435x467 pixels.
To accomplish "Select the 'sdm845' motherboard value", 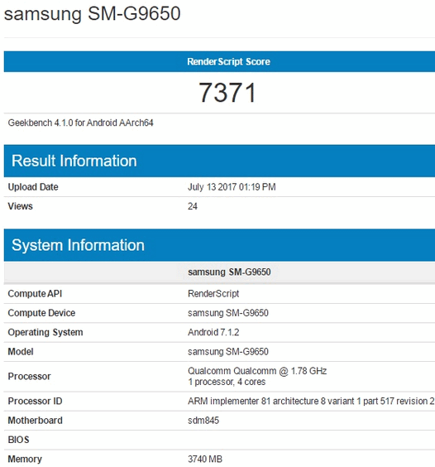I will click(x=203, y=421).
